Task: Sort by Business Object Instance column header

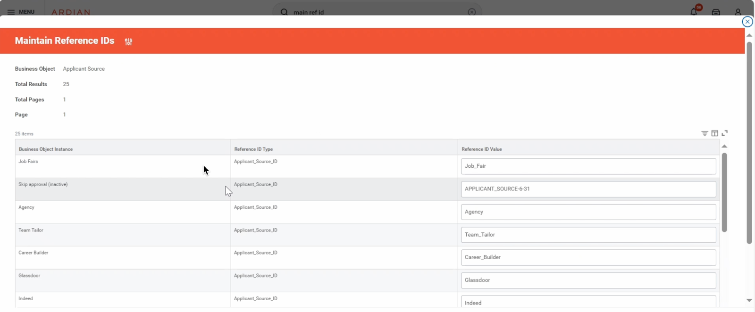Action: pyautogui.click(x=46, y=149)
